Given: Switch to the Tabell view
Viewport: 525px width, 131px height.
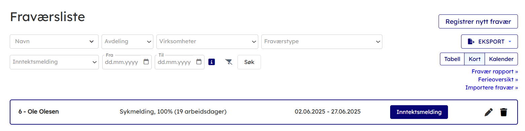Looking at the screenshot, I should click(452, 59).
